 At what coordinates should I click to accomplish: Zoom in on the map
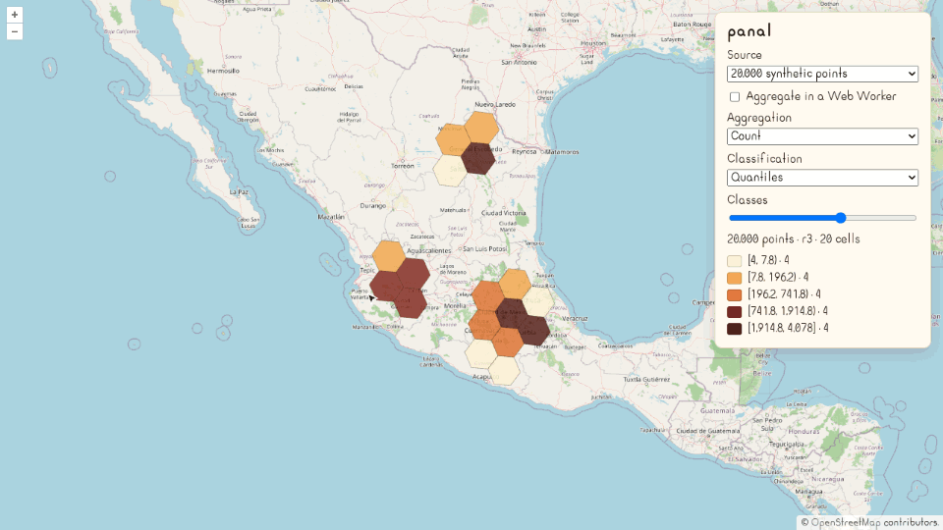(x=15, y=15)
